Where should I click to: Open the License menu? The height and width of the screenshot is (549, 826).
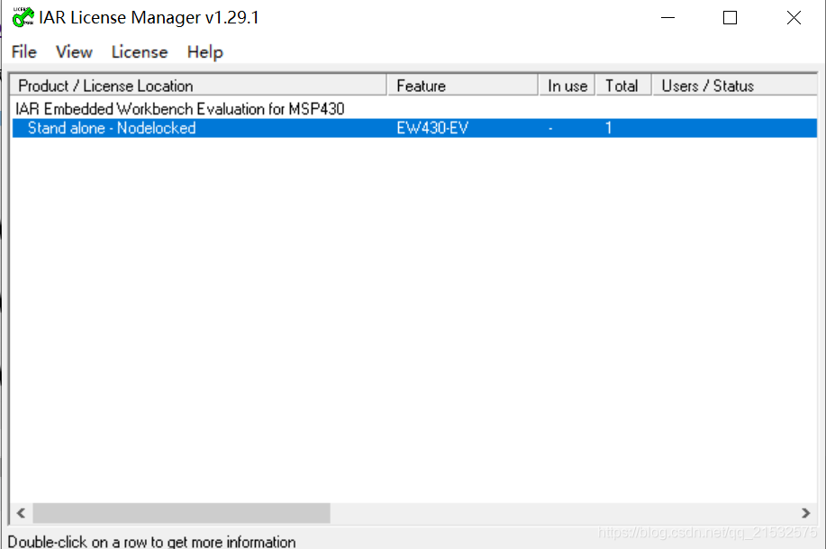click(139, 51)
